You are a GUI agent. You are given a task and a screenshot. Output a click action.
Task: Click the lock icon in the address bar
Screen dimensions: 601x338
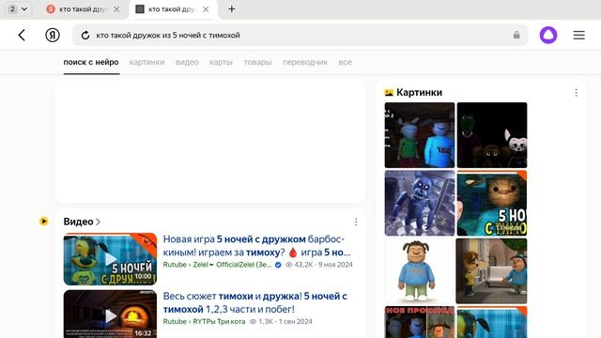[516, 36]
